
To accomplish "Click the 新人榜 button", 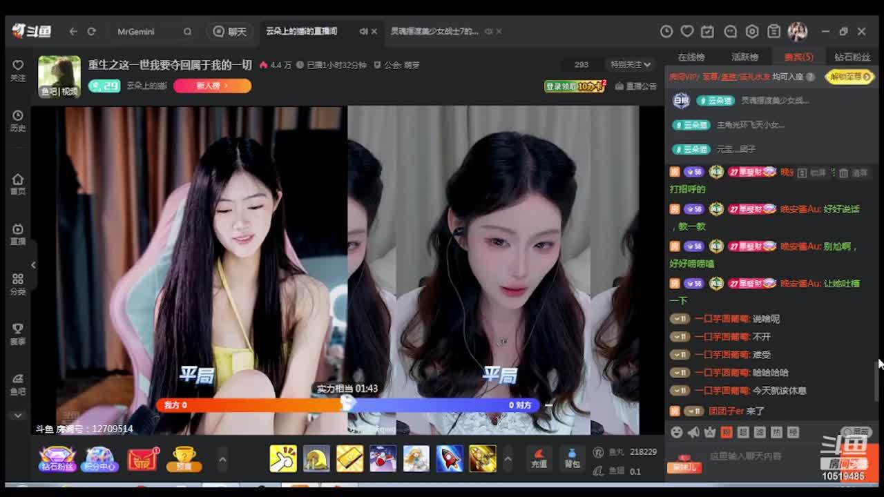I will 212,86.
